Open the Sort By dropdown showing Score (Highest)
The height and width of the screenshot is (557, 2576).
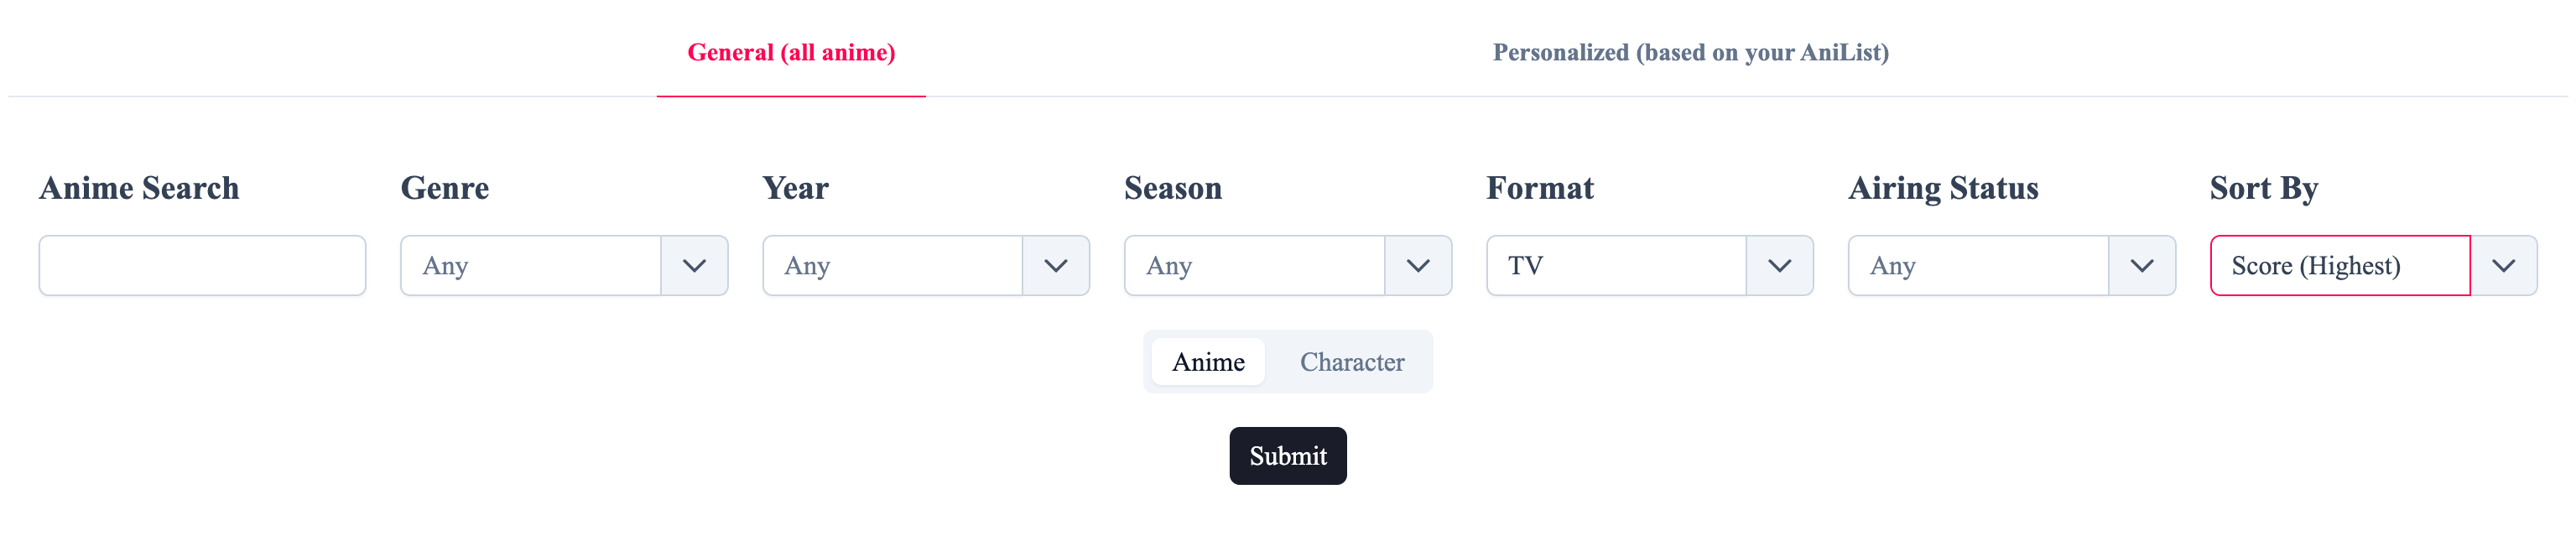click(2340, 265)
